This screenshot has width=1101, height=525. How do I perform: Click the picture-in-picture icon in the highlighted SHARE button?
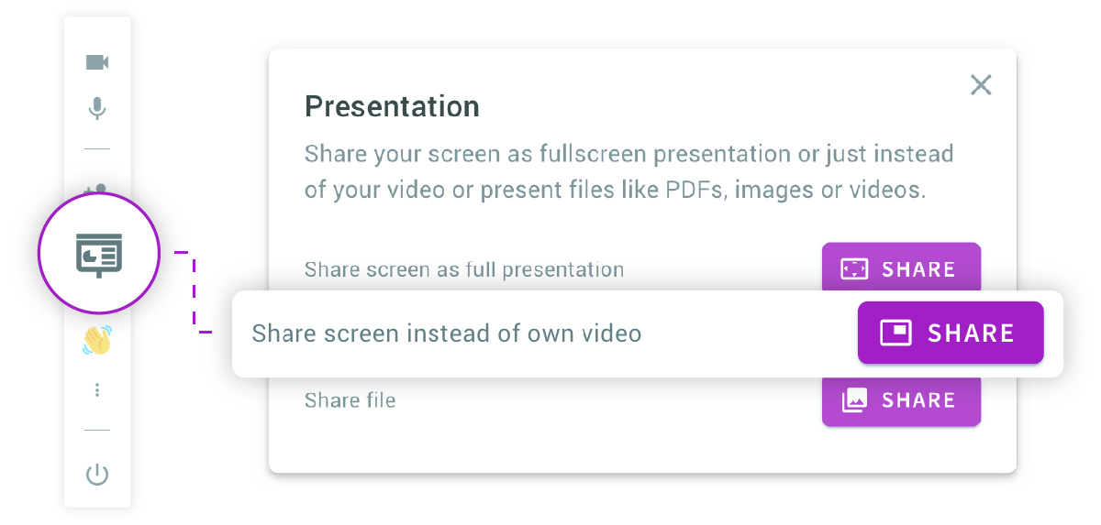[x=895, y=333]
